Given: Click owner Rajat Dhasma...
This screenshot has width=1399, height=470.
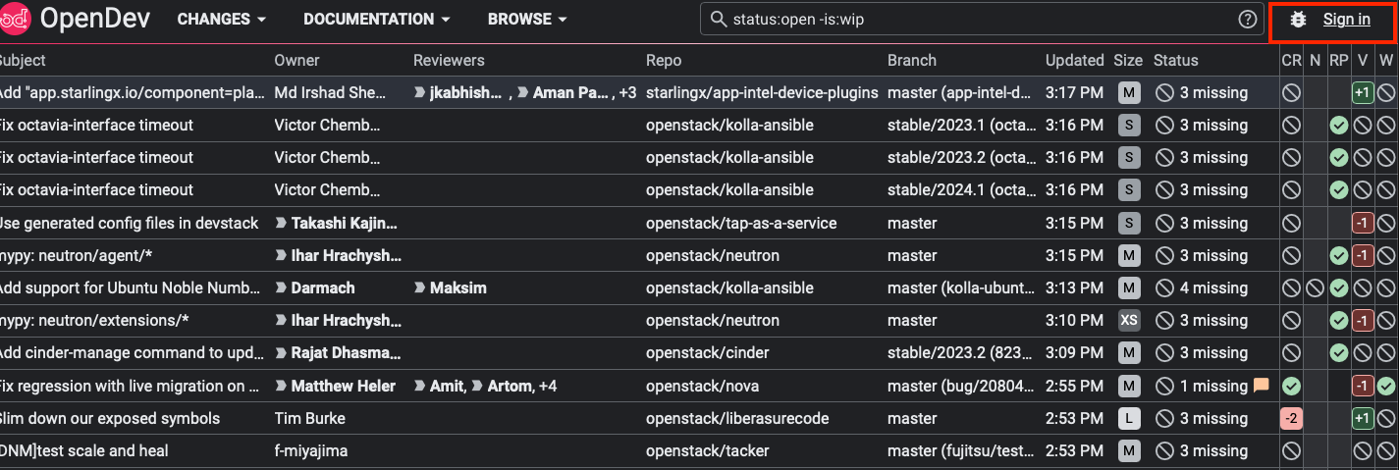Looking at the screenshot, I should coord(347,353).
